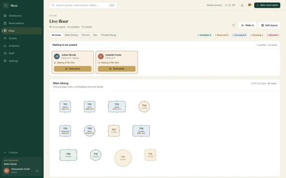Click the JN avatar for Julian Novak
Screen dimensions: 286x178
click(x=57, y=57)
